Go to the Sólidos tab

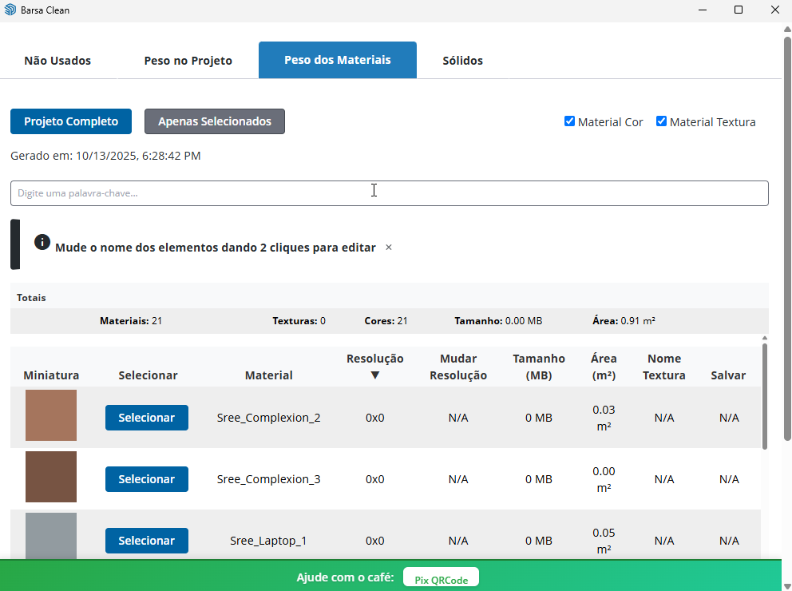coord(462,61)
